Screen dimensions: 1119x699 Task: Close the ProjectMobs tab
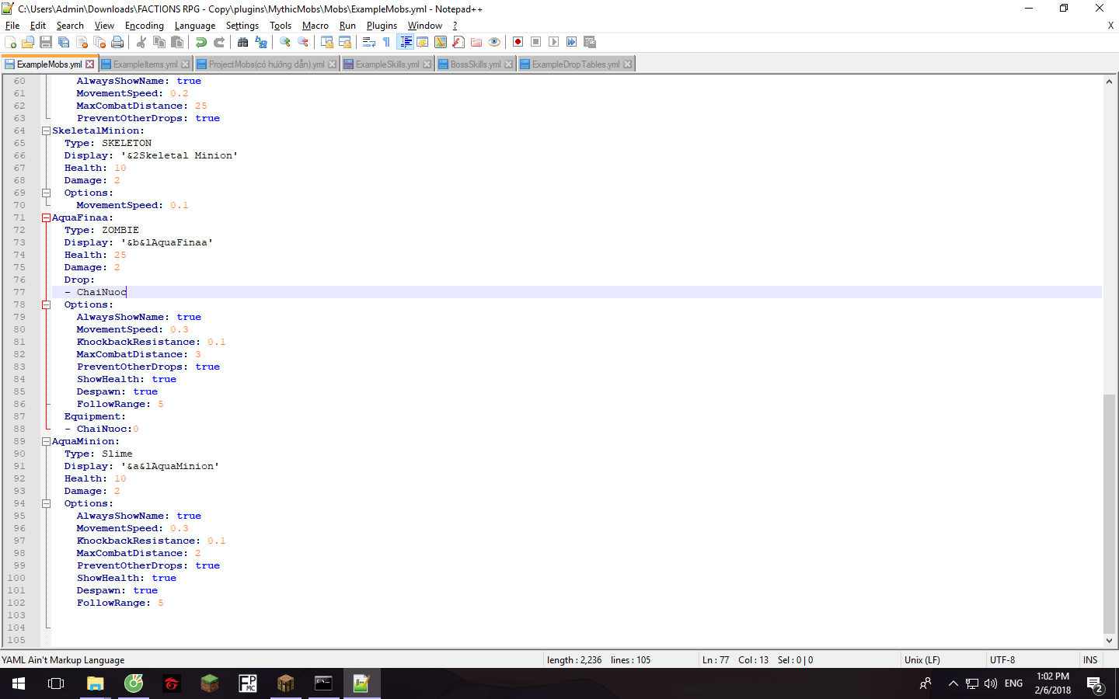tap(333, 64)
